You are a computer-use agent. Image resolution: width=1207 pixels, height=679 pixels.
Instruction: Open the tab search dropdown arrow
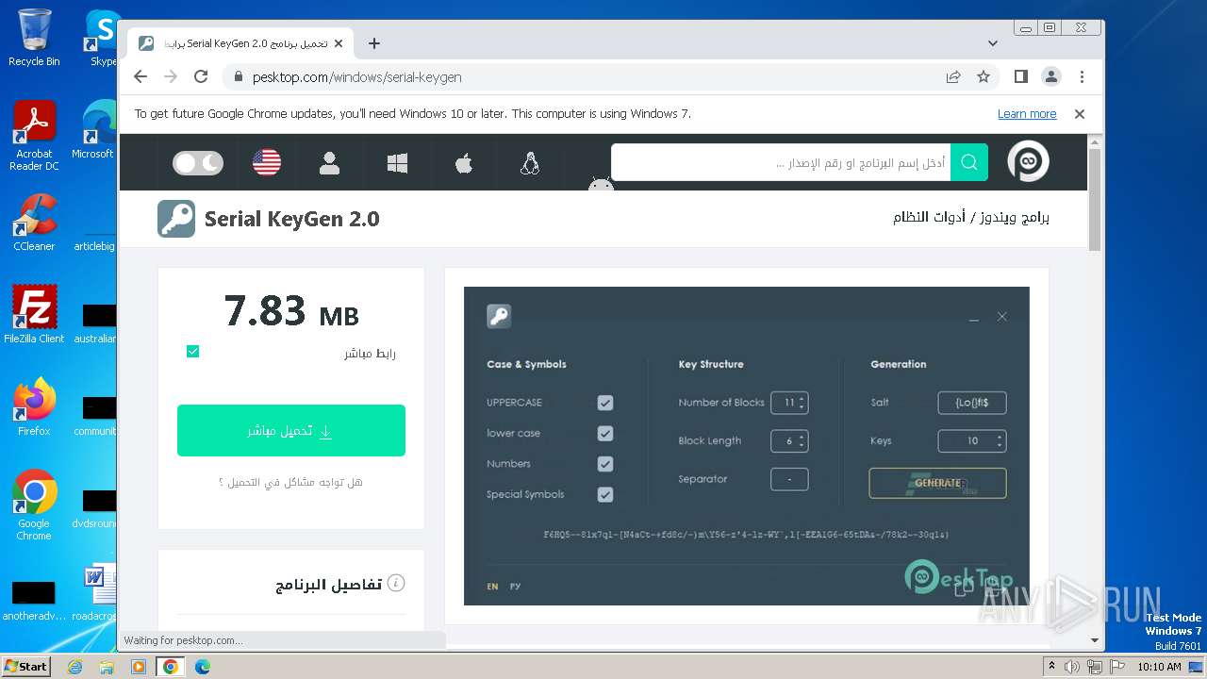click(993, 43)
